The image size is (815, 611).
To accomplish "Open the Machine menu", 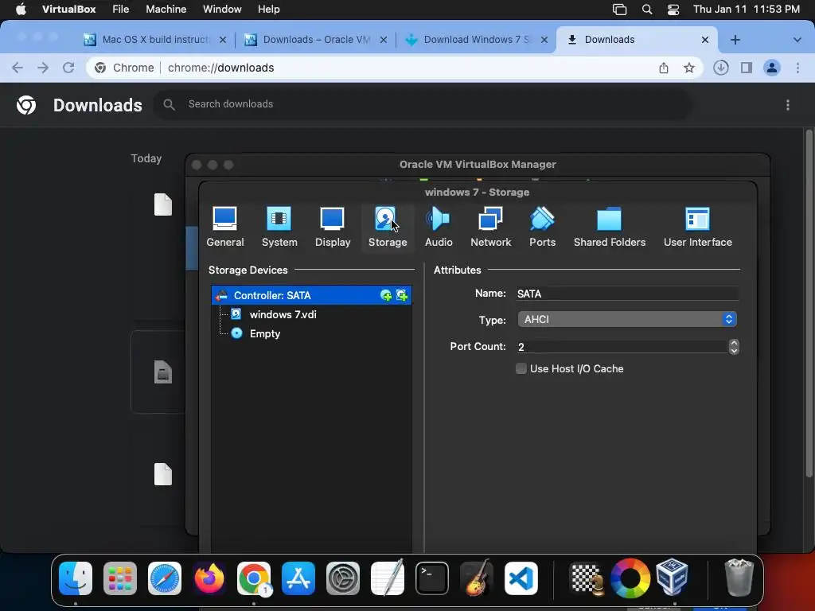I will coord(166,10).
